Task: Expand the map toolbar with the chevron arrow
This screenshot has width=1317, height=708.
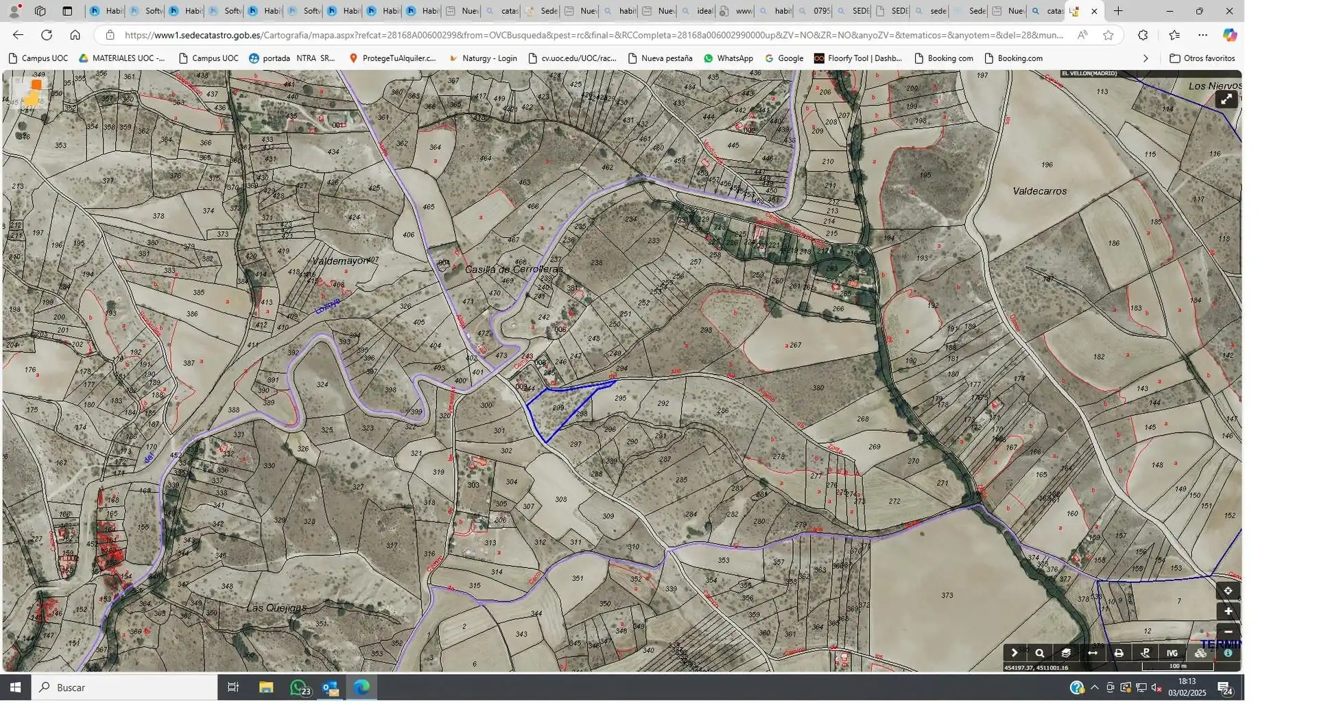Action: click(x=1014, y=653)
